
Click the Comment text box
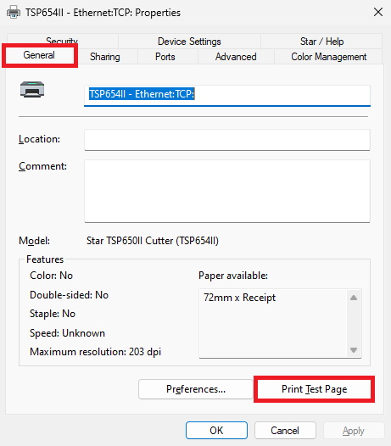point(227,191)
